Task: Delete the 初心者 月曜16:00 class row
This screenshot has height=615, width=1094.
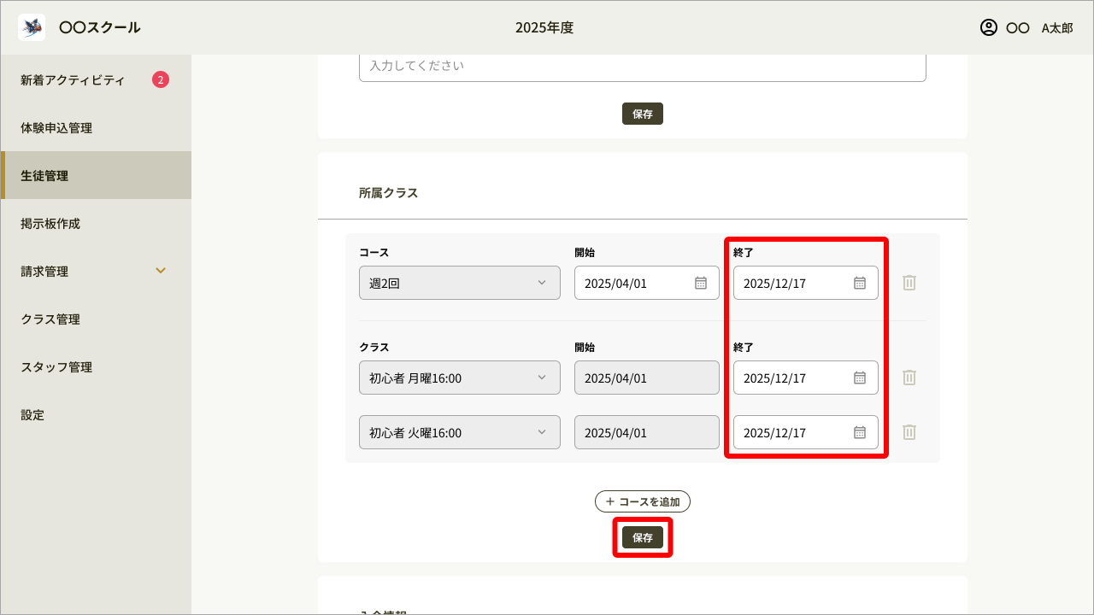Action: pyautogui.click(x=909, y=378)
